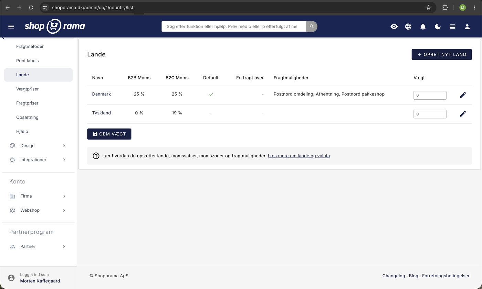Click the logged-in user avatar icon
The image size is (482, 289).
(11, 278)
